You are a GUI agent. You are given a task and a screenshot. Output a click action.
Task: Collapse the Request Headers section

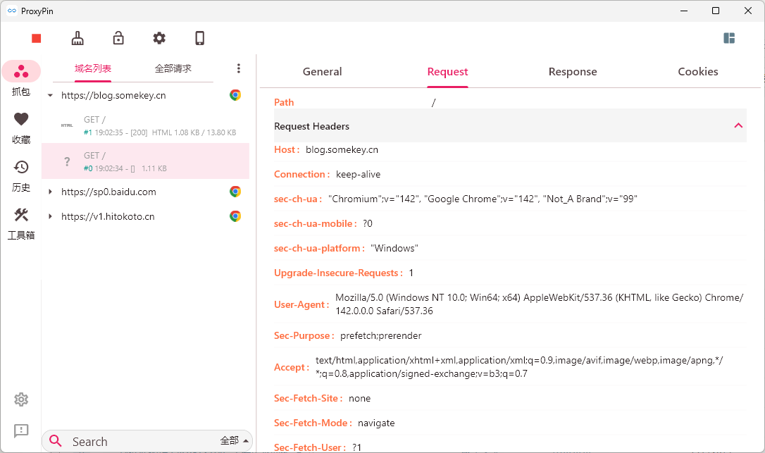coord(738,126)
